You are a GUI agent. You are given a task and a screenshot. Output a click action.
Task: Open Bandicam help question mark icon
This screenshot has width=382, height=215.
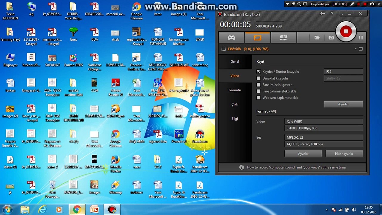pos(332,13)
